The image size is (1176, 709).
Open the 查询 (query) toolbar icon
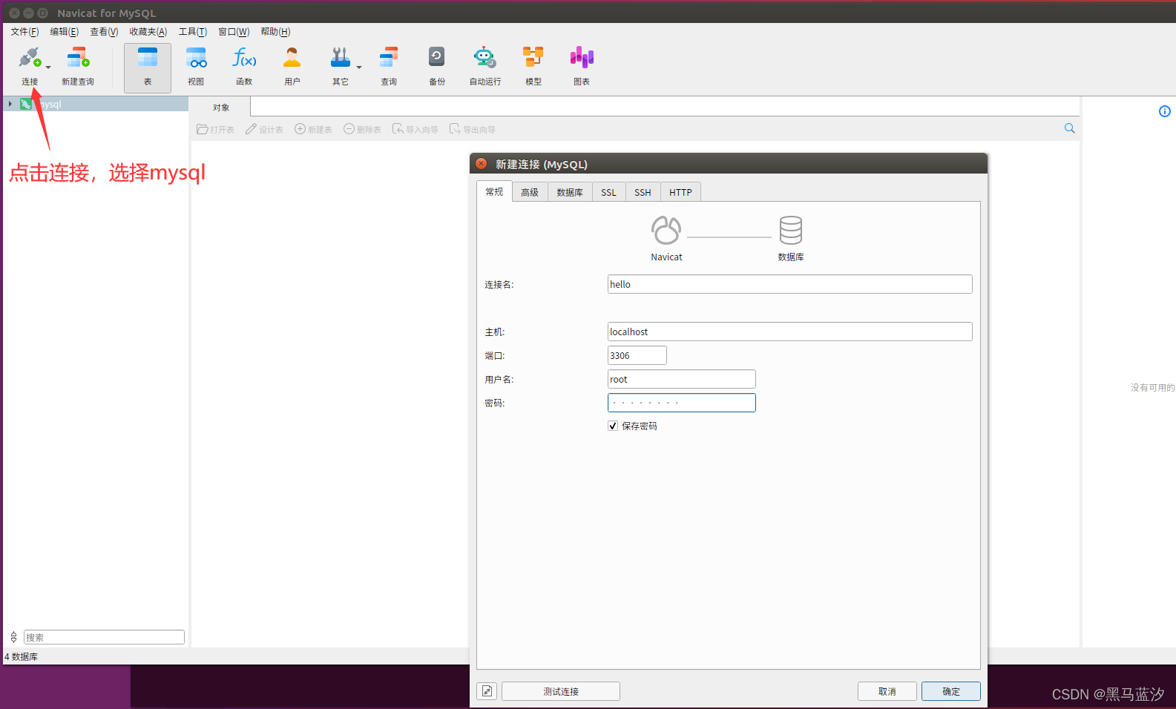click(x=389, y=58)
